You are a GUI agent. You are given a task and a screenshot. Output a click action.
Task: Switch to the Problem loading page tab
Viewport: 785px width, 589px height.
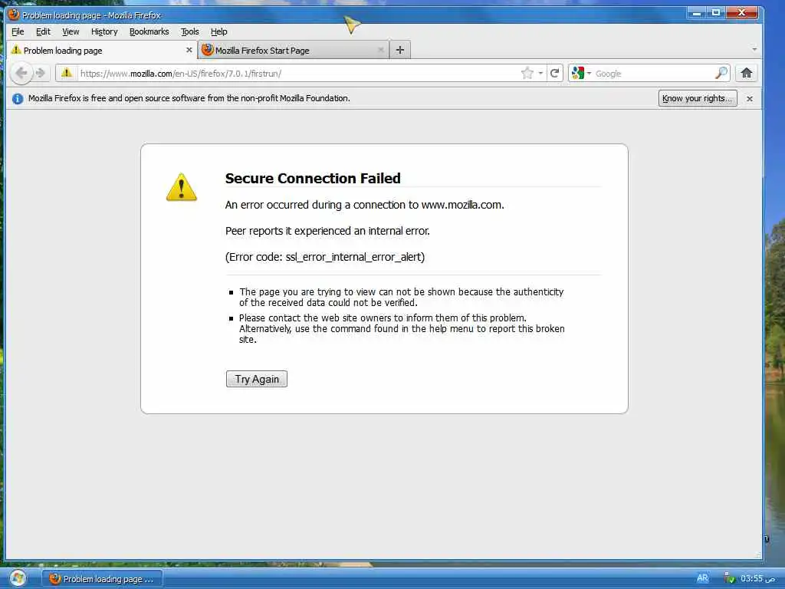point(102,50)
